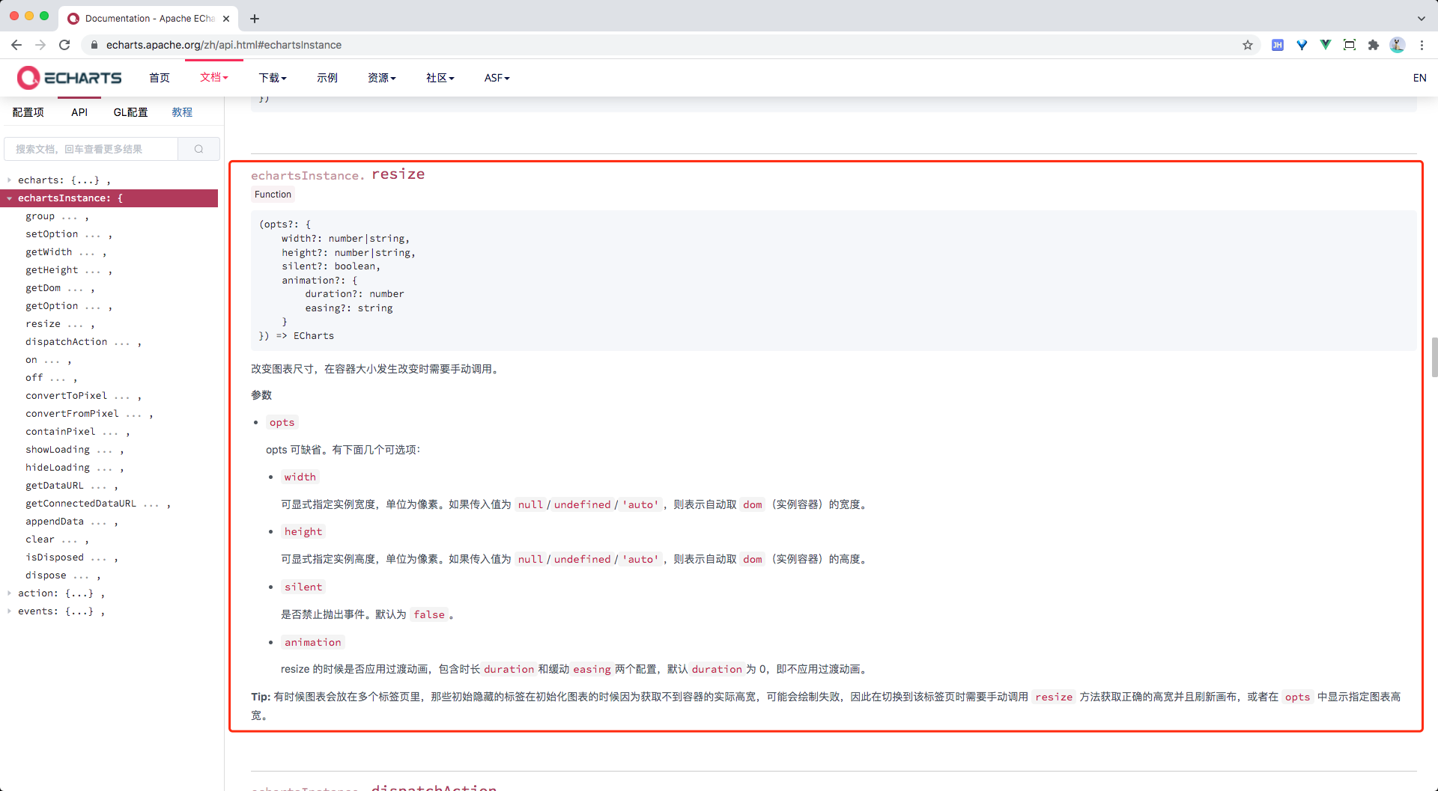The image size is (1438, 791).
Task: Click the search magnifier button
Action: coord(198,149)
